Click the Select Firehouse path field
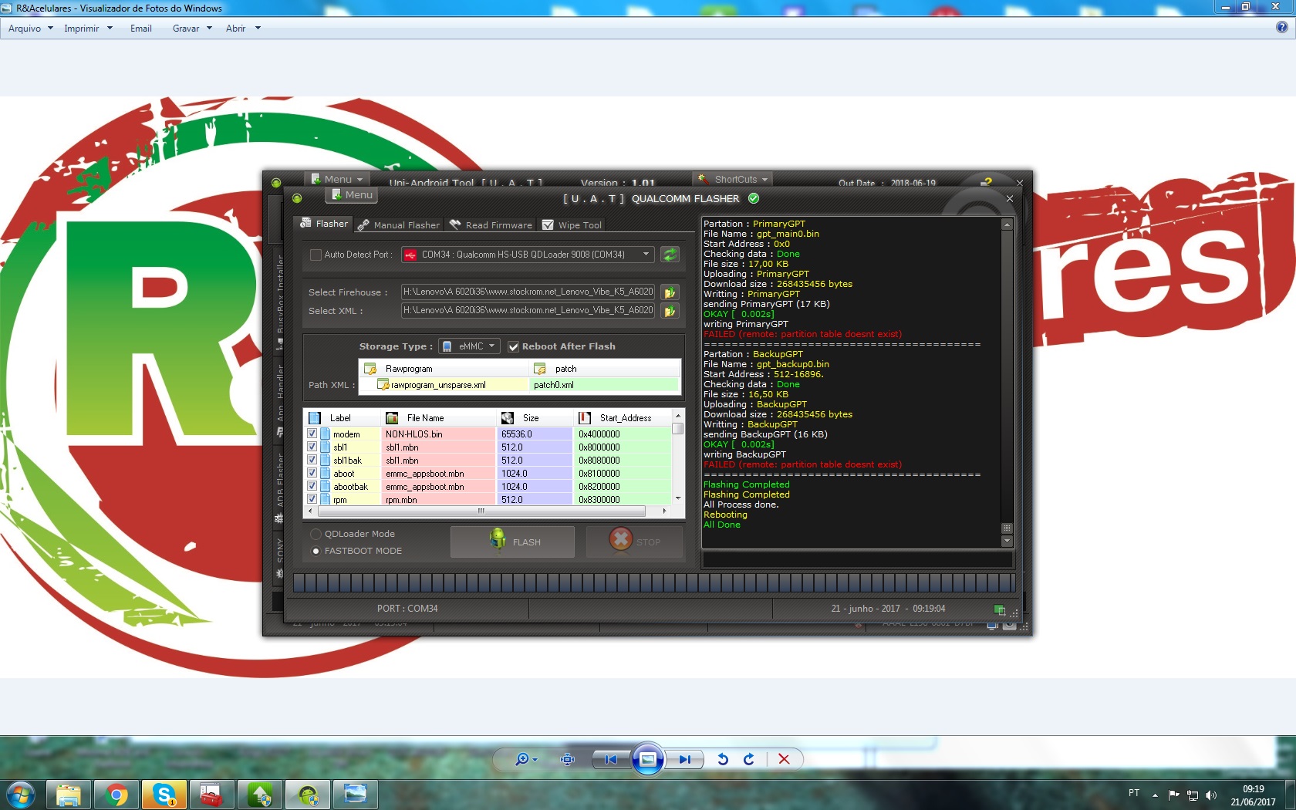The width and height of the screenshot is (1296, 810). (528, 292)
